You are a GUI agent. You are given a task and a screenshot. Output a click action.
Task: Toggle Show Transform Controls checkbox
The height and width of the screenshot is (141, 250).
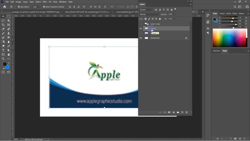pos(44,7)
